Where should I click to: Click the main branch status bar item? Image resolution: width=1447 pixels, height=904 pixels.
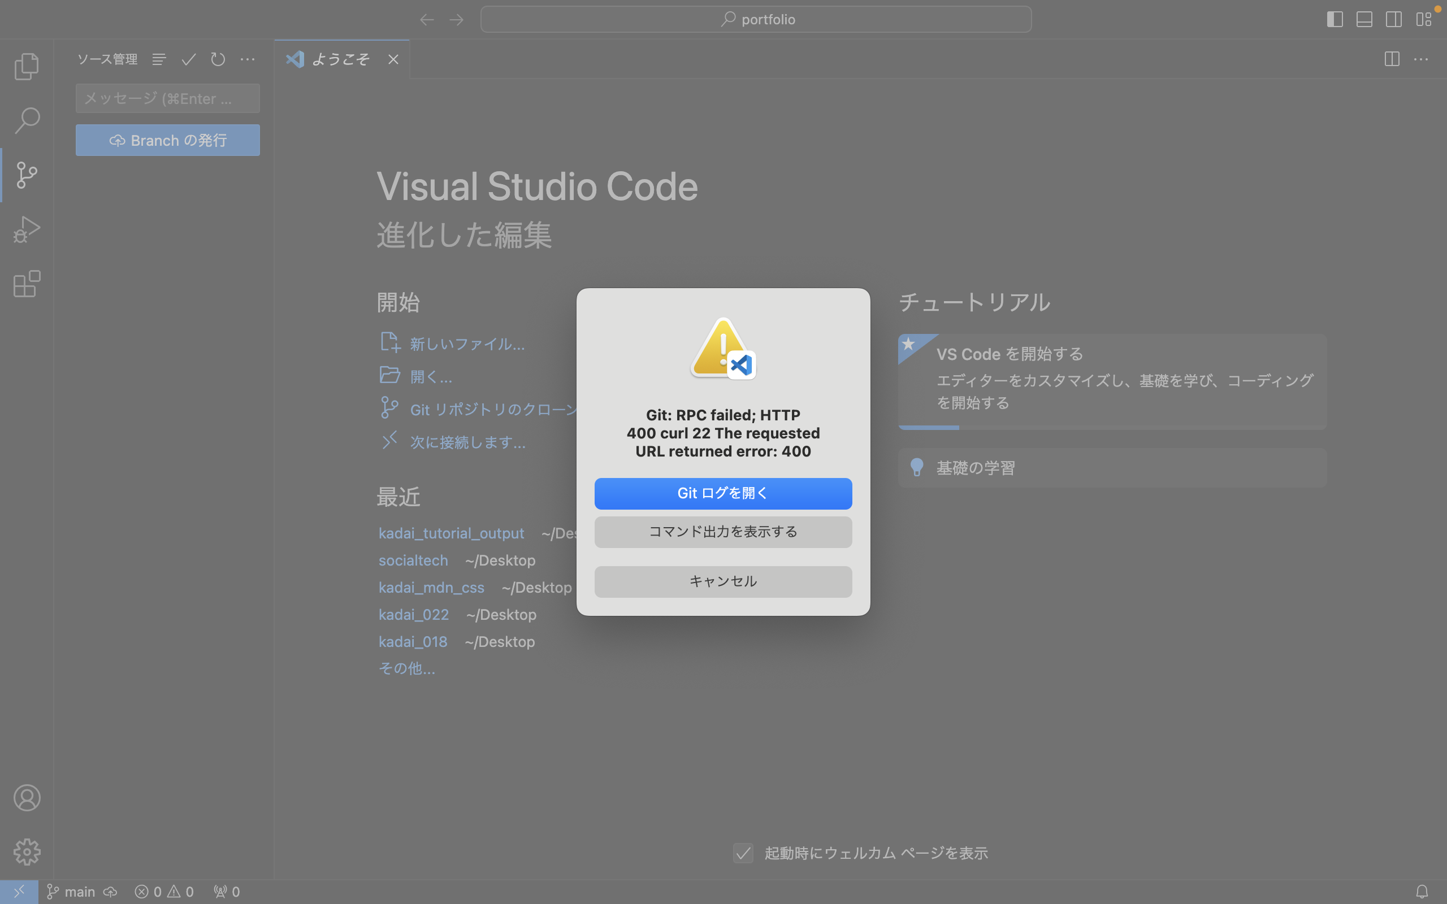(x=71, y=892)
